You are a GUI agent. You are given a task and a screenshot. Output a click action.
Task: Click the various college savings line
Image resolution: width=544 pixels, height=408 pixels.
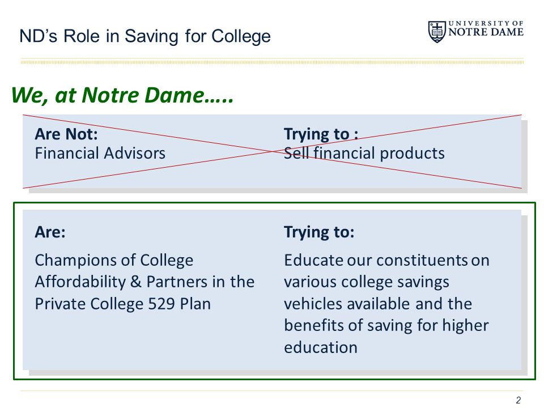(x=367, y=282)
